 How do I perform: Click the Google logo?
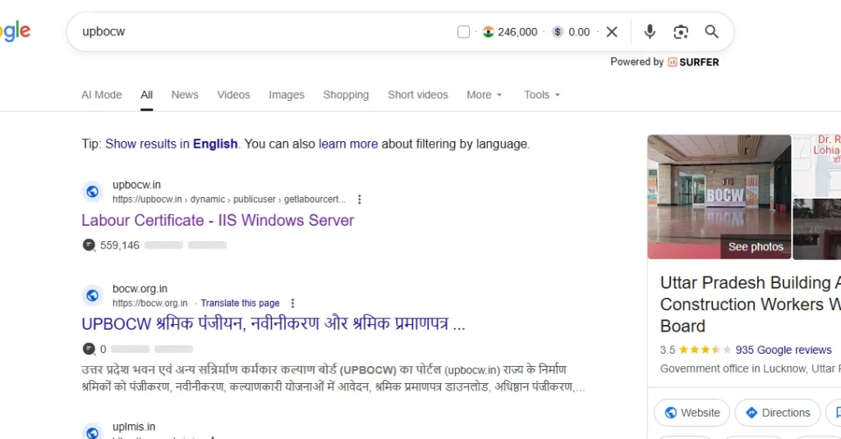15,32
